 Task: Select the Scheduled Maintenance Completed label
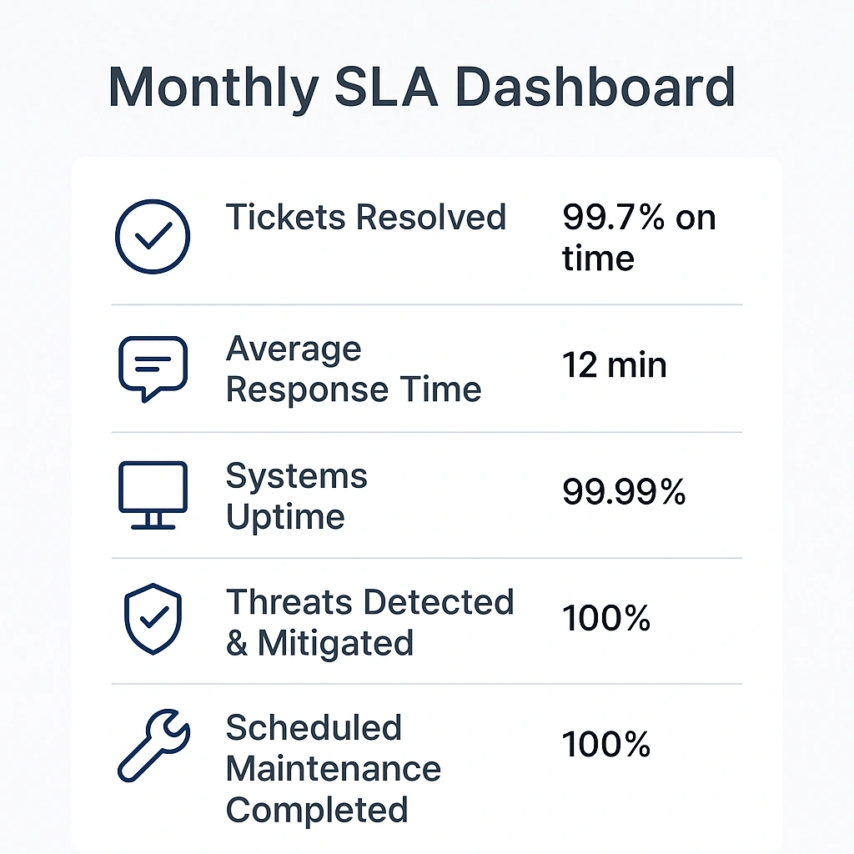(x=333, y=769)
